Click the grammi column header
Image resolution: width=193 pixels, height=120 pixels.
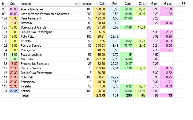(86, 4)
